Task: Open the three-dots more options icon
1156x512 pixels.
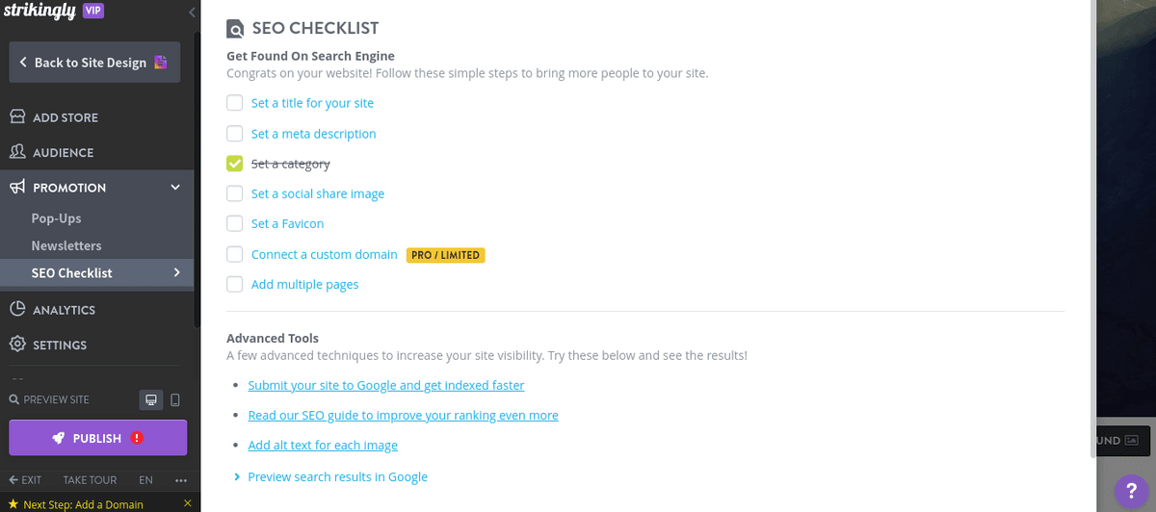Action: pos(181,479)
